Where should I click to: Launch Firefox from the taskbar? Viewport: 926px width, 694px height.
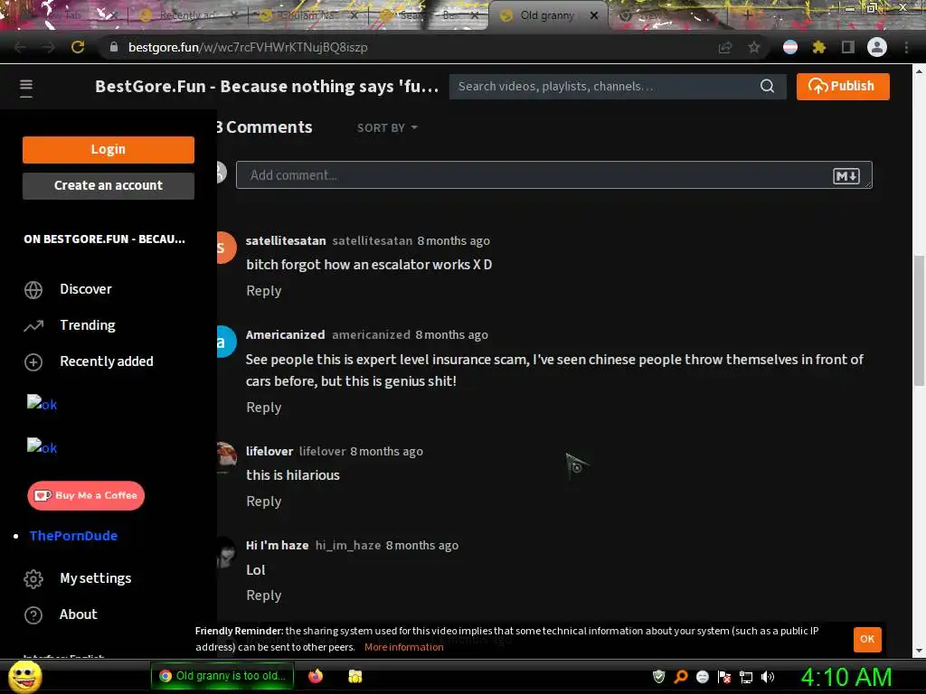coord(316,676)
